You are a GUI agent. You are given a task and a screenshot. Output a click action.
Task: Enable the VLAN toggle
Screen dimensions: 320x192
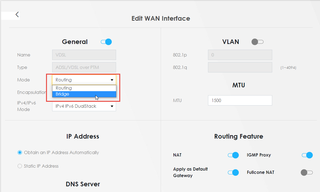(257, 42)
